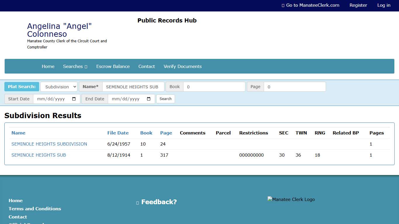Click the Log in link
This screenshot has width=399, height=224.
click(384, 5)
